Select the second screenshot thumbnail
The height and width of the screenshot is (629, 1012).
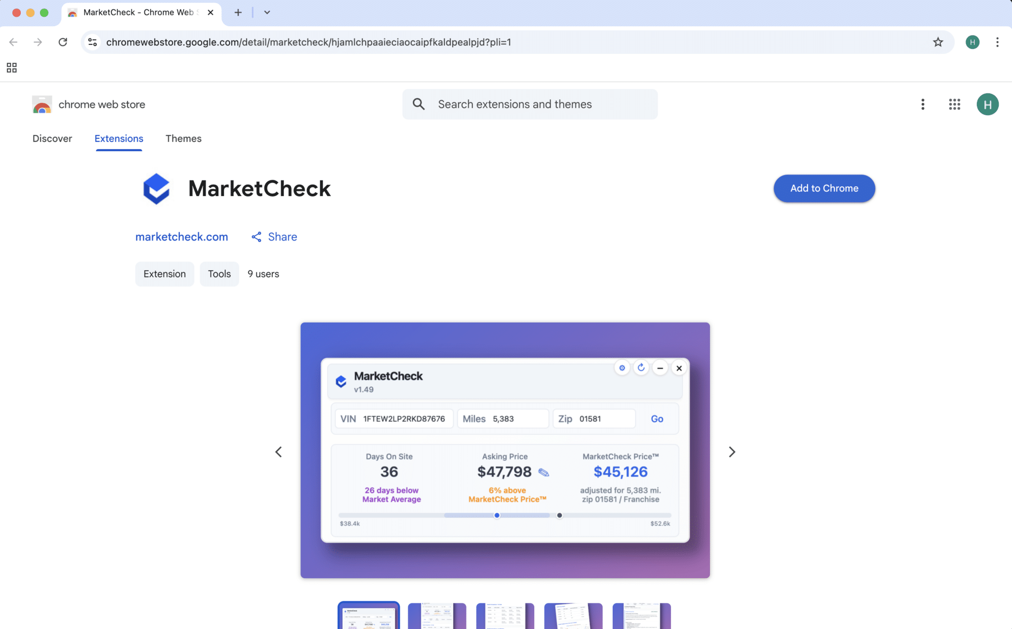click(x=436, y=616)
